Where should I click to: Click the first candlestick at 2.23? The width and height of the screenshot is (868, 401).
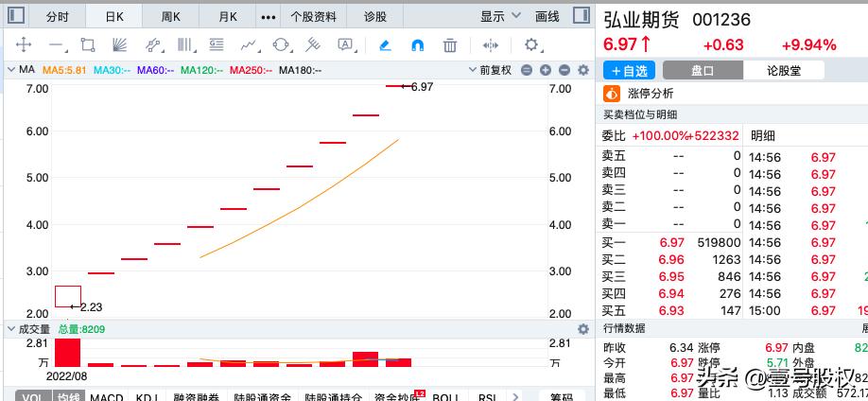point(68,296)
